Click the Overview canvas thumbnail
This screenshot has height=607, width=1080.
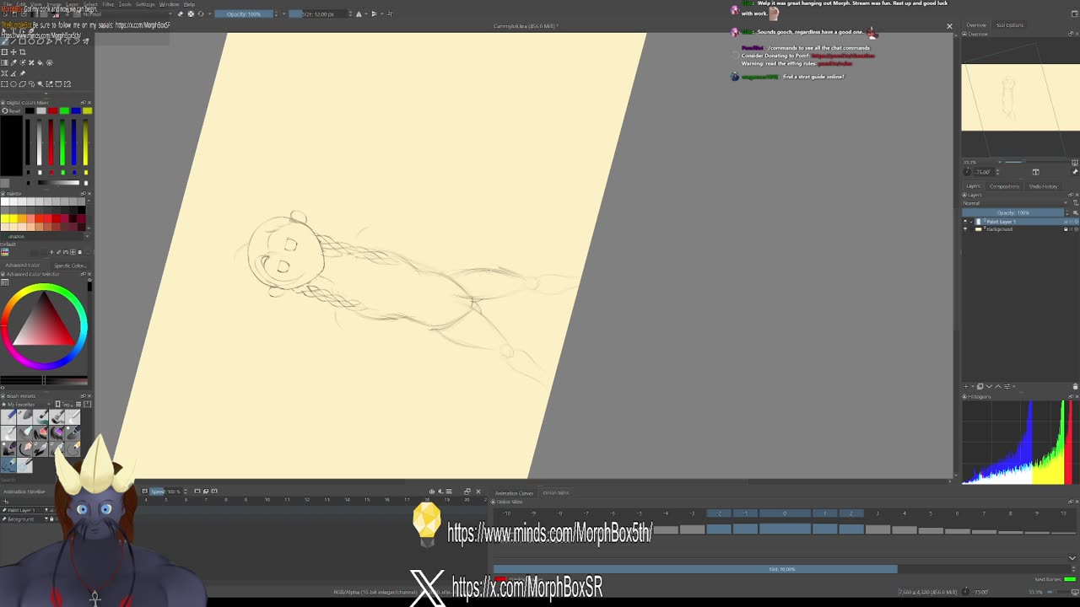coord(1020,97)
